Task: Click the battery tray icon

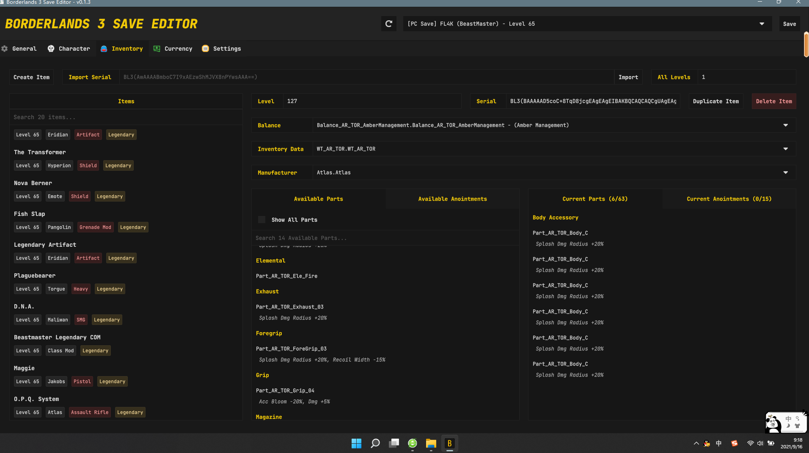Action: click(x=771, y=443)
